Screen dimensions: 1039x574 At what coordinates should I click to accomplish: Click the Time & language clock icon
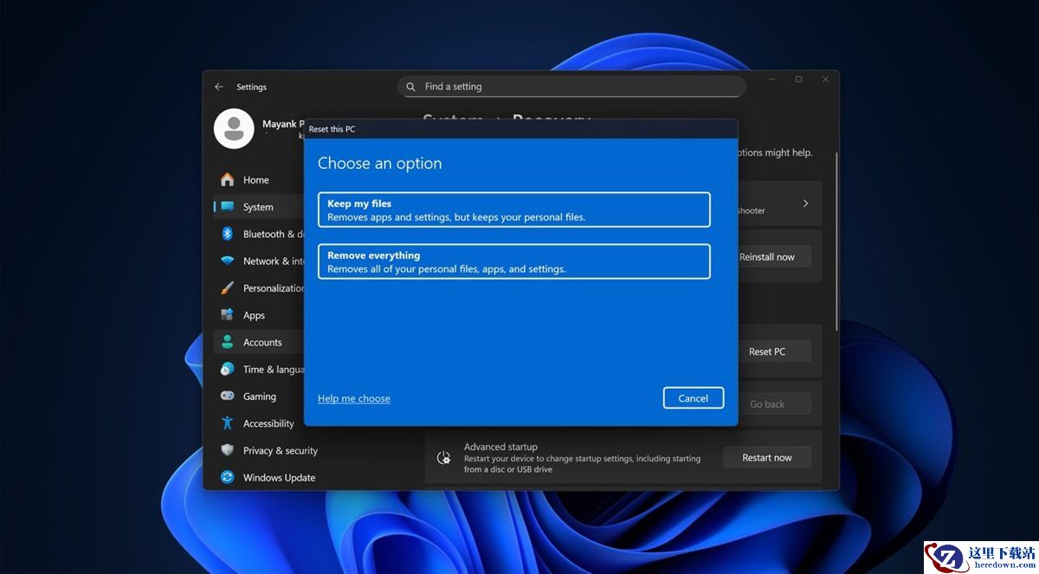tap(227, 369)
